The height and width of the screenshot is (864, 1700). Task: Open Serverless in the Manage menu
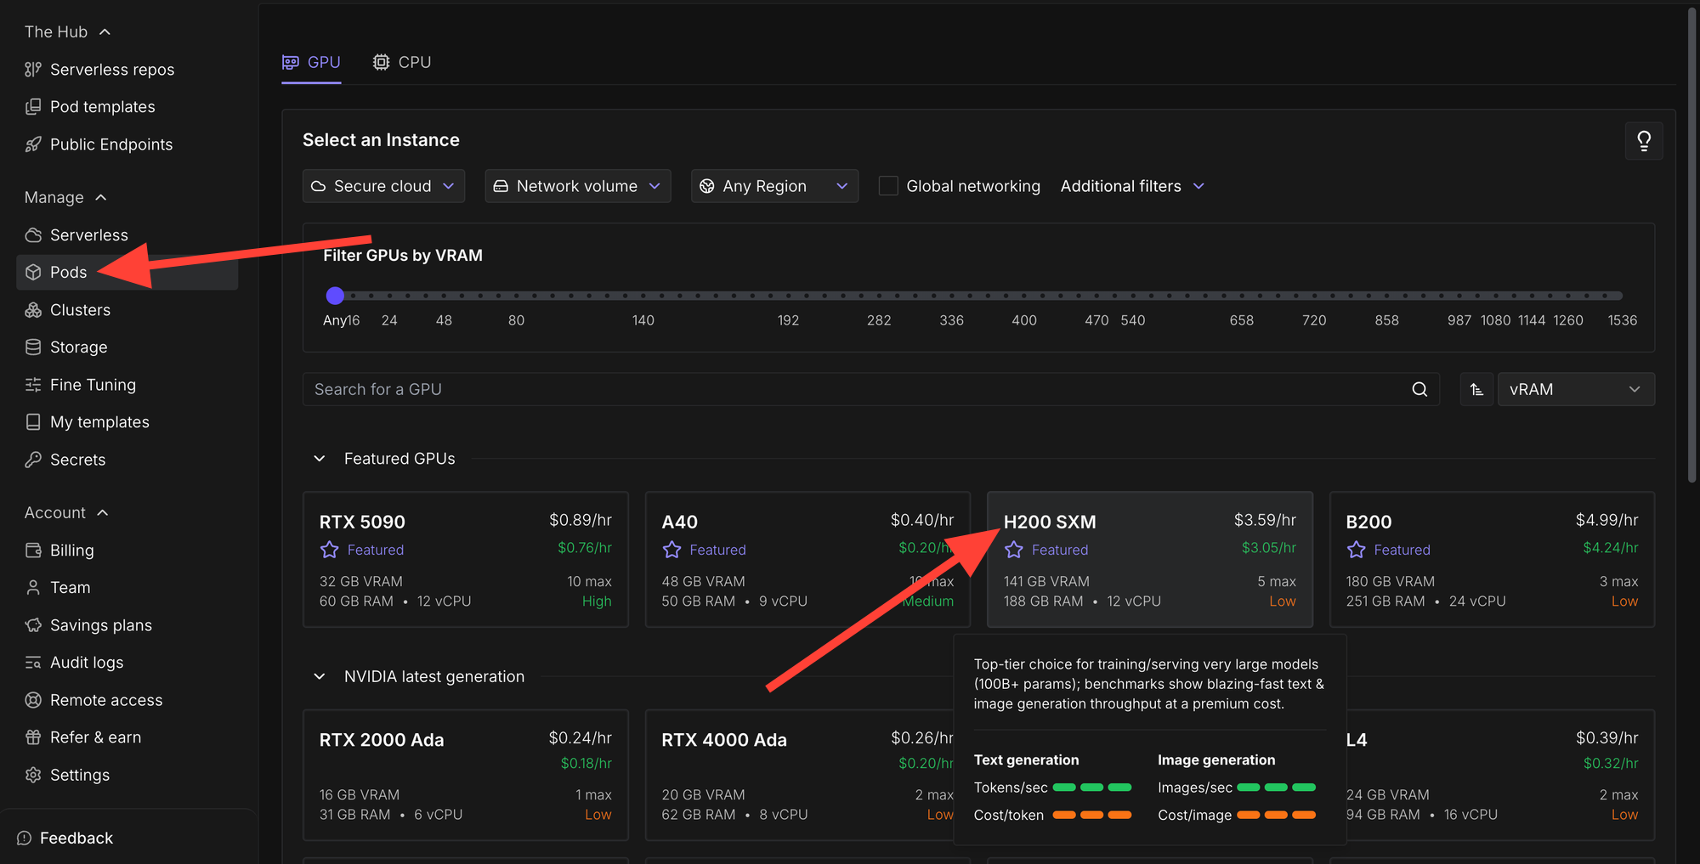coord(88,235)
